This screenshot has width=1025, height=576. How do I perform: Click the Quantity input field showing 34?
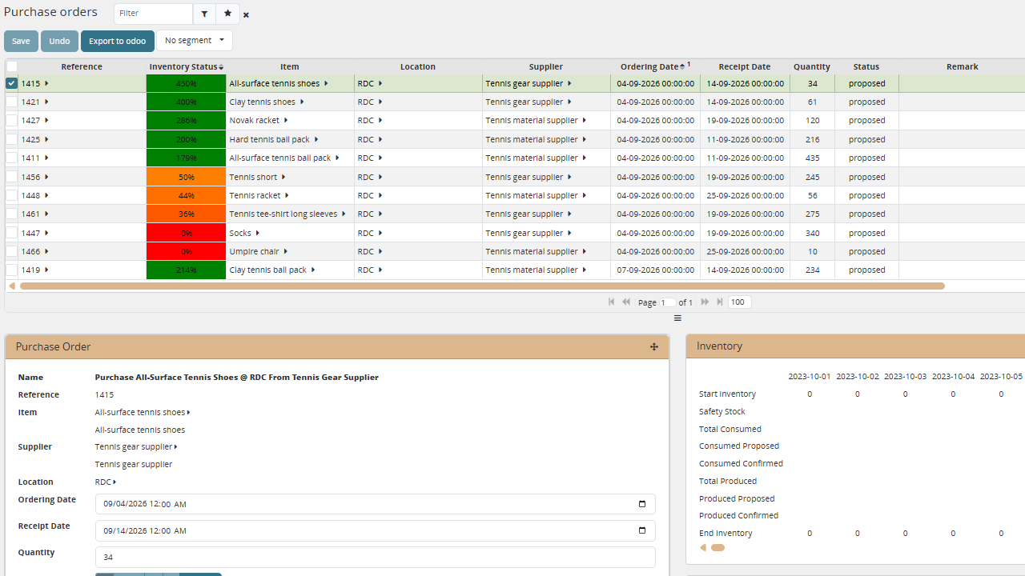tap(375, 557)
